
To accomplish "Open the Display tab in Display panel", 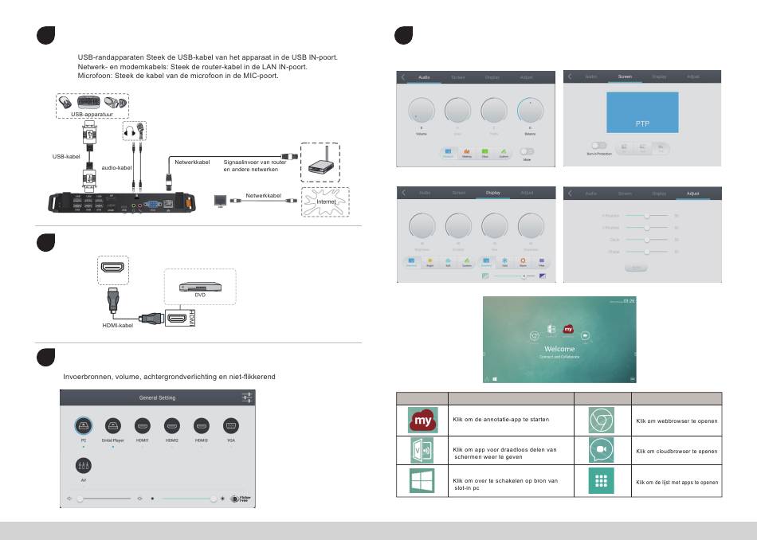I will coord(493,193).
